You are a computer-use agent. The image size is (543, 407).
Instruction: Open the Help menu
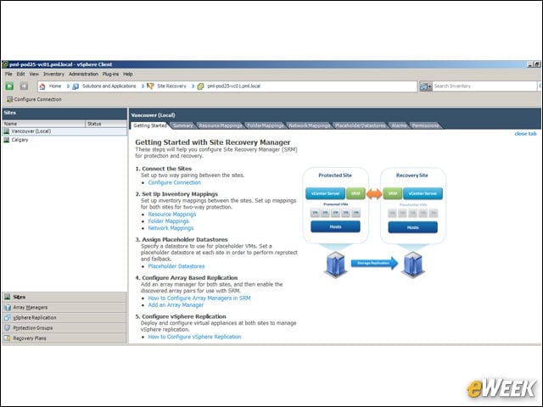(x=128, y=74)
